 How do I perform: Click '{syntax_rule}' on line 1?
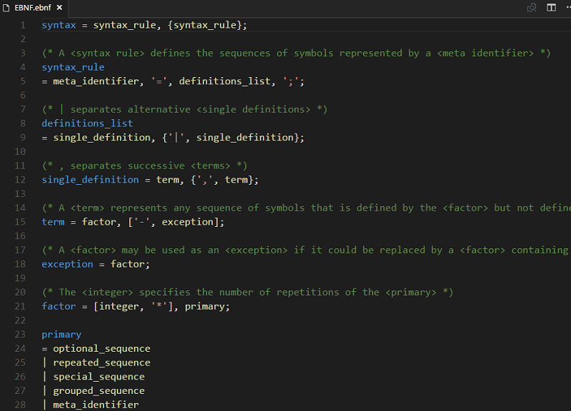pyautogui.click(x=204, y=25)
